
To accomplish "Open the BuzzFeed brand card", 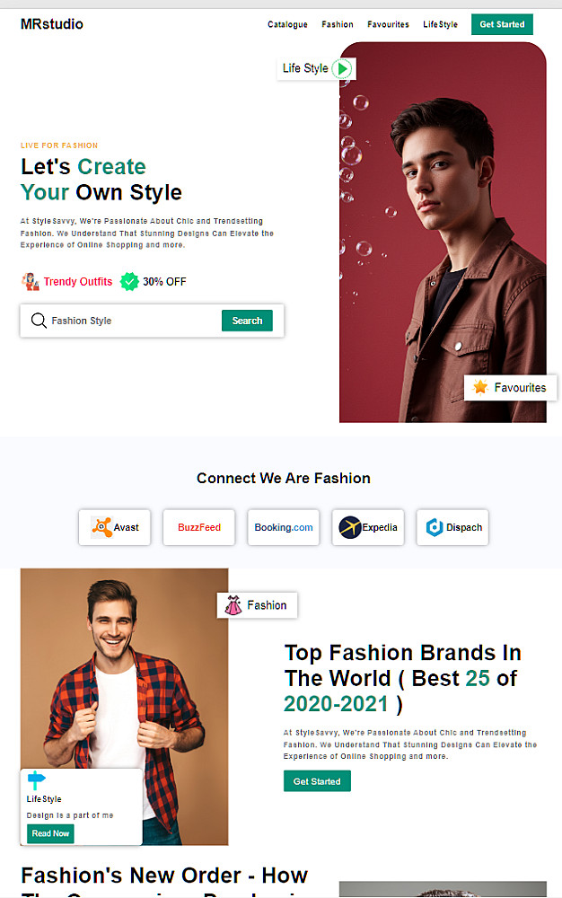I will [x=199, y=527].
